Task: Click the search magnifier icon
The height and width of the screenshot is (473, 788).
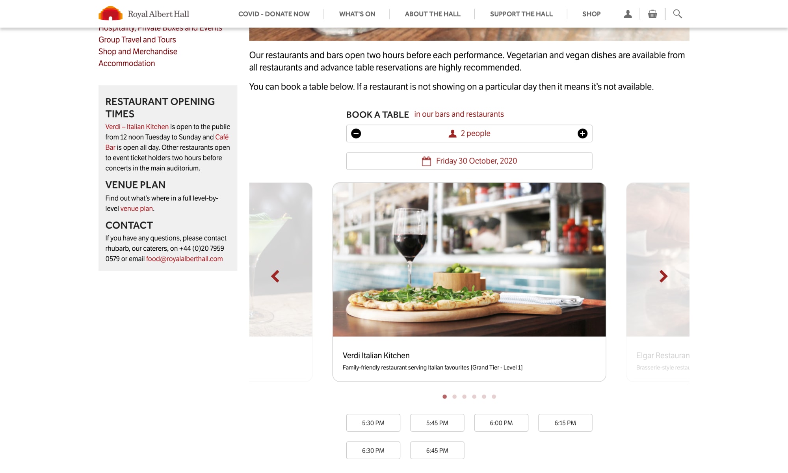Action: click(677, 14)
